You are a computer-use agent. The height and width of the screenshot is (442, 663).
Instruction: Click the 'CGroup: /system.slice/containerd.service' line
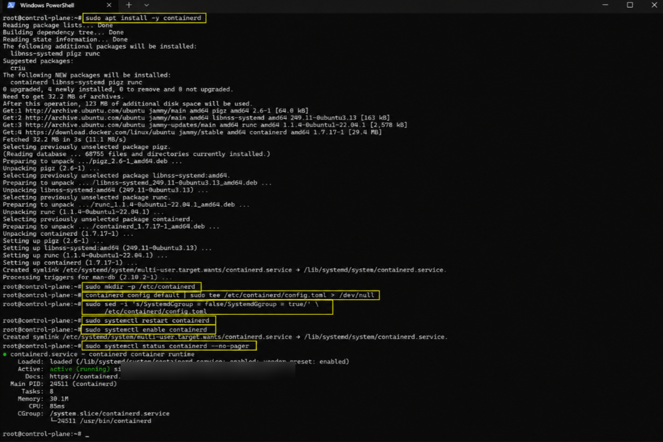pos(94,414)
